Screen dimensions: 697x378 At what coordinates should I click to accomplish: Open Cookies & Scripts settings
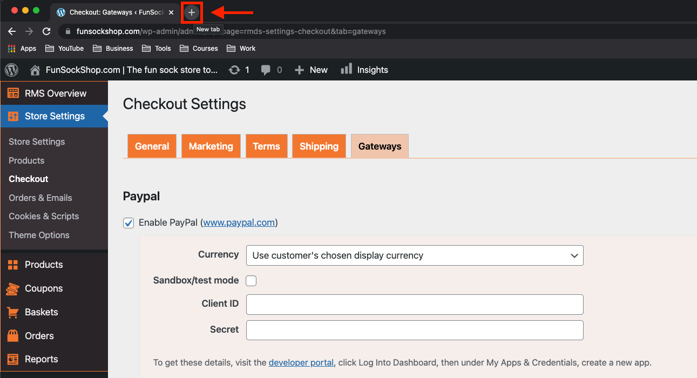tap(44, 216)
